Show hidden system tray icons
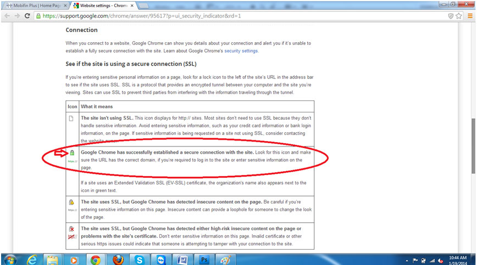 pyautogui.click(x=407, y=261)
